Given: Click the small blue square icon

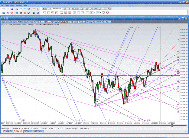Looking at the screenshot, I should pos(8,13).
